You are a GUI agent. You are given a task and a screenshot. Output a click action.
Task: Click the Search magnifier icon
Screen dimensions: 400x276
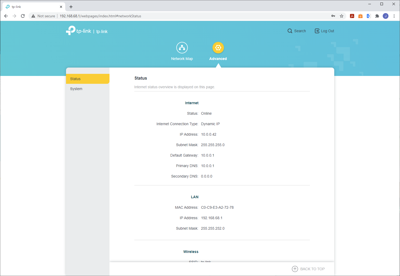point(290,31)
